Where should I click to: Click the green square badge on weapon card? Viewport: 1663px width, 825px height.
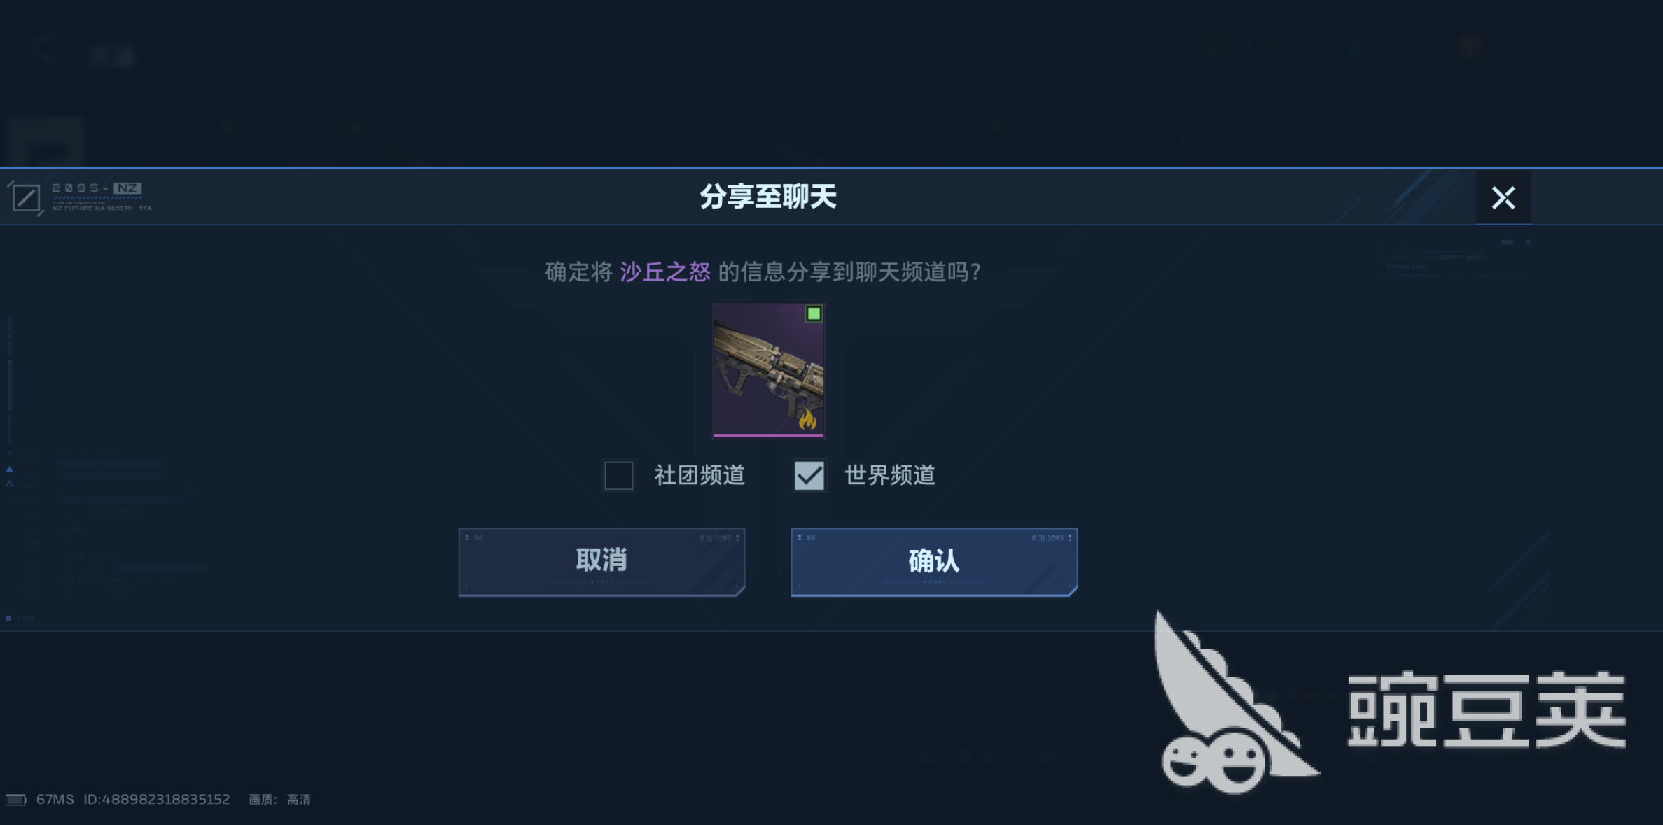pyautogui.click(x=813, y=313)
